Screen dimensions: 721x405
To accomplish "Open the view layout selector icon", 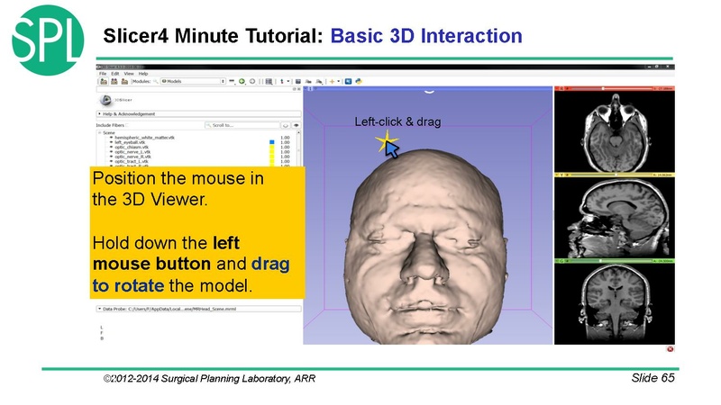I will [x=269, y=81].
